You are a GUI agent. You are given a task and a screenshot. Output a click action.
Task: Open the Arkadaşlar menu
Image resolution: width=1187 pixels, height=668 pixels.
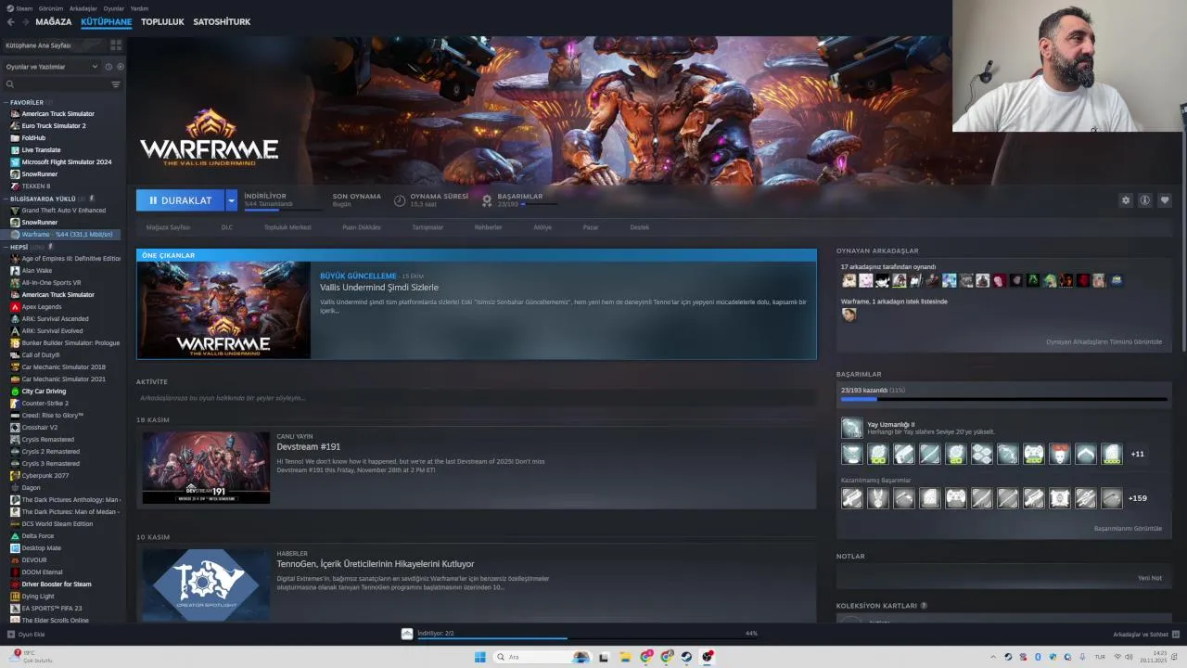tap(83, 8)
